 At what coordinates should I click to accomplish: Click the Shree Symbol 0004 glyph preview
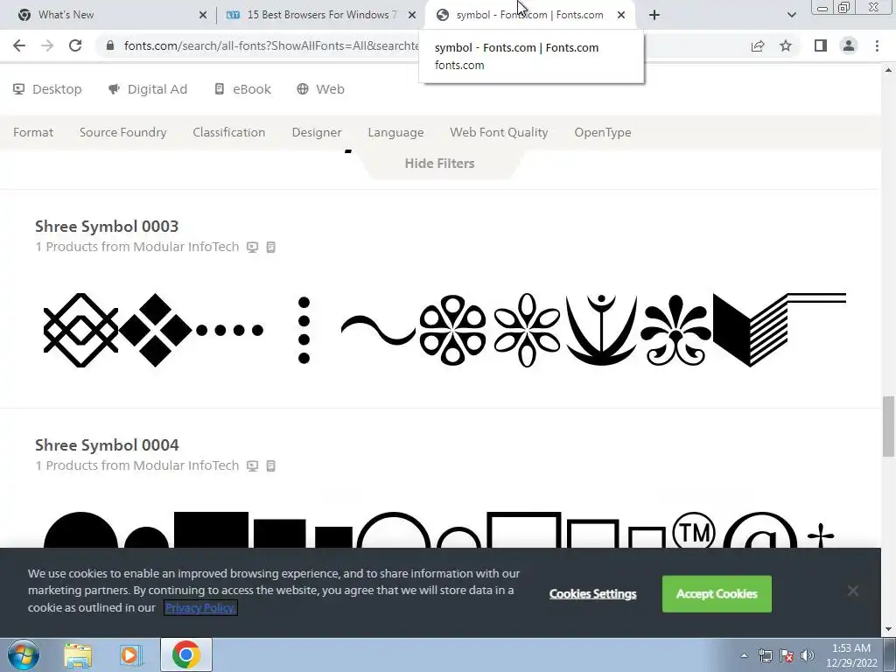pyautogui.click(x=439, y=529)
